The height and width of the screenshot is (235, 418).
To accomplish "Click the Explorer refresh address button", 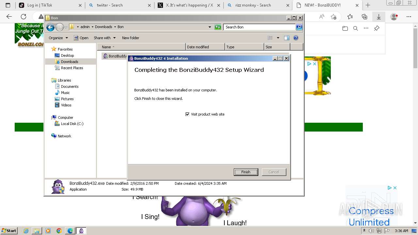I will click(x=218, y=27).
